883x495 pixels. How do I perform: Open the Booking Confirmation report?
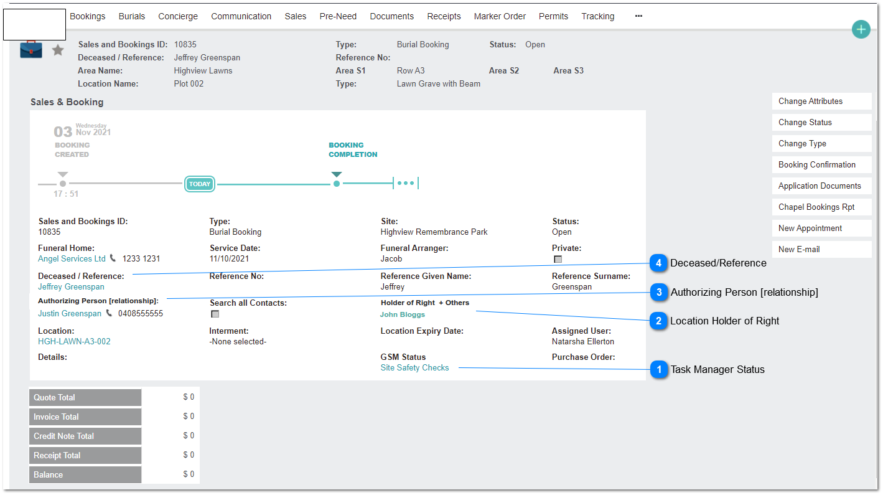coord(821,165)
